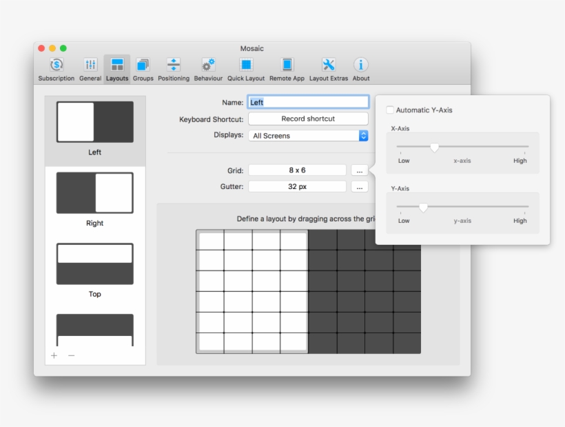Select the Quick Layout icon
This screenshot has height=427, width=565.
245,66
